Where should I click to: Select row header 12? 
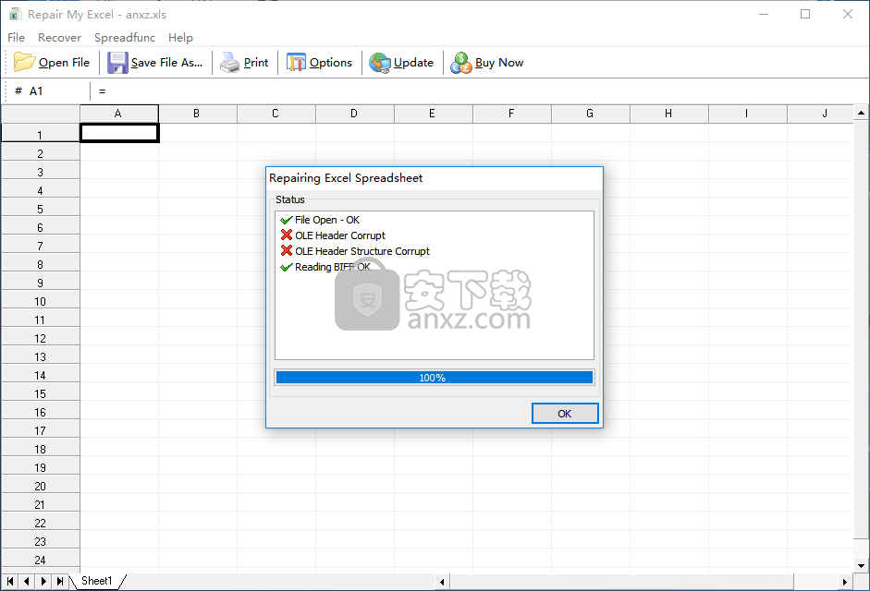[x=41, y=338]
